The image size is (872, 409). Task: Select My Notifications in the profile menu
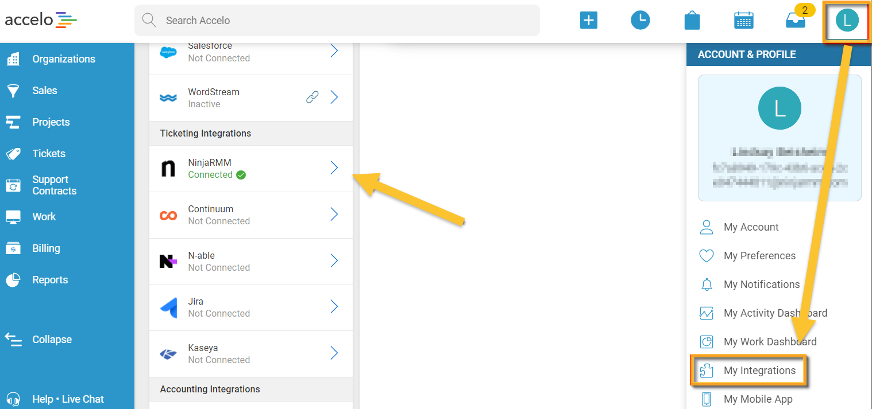click(762, 284)
